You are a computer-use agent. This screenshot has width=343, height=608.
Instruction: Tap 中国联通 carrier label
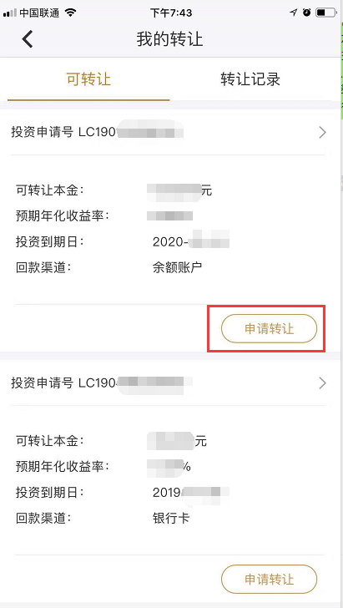39,13
